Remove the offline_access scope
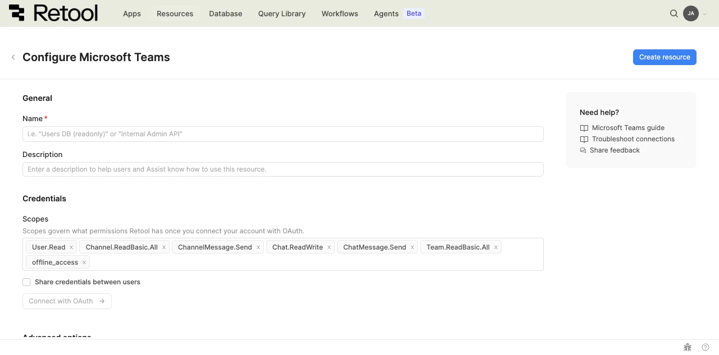 tap(84, 262)
